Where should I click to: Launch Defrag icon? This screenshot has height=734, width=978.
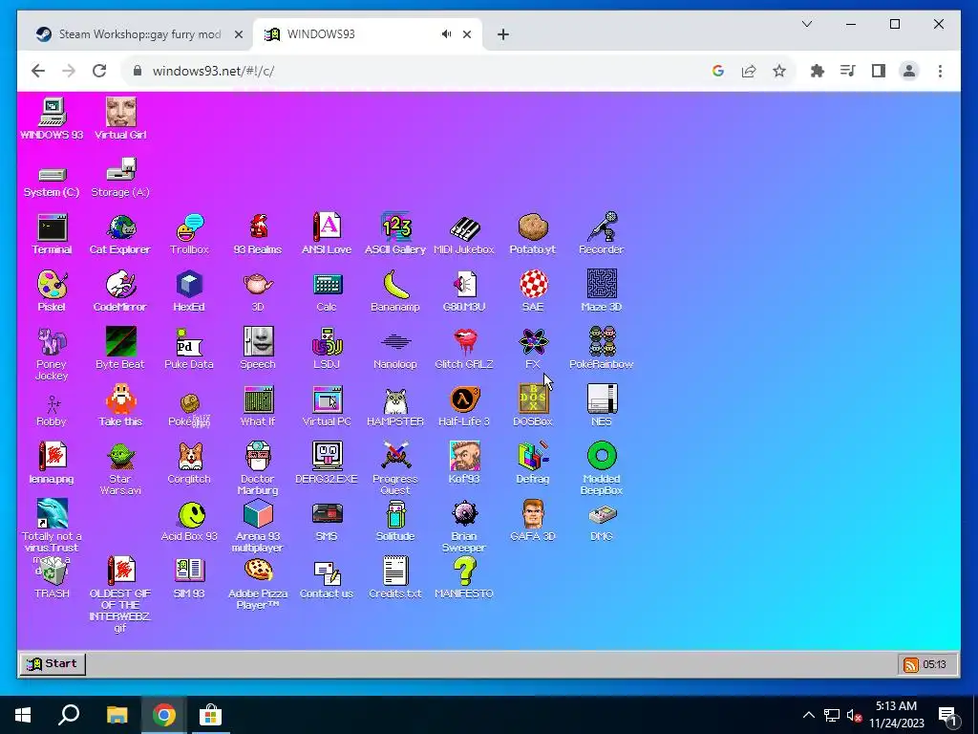(533, 457)
